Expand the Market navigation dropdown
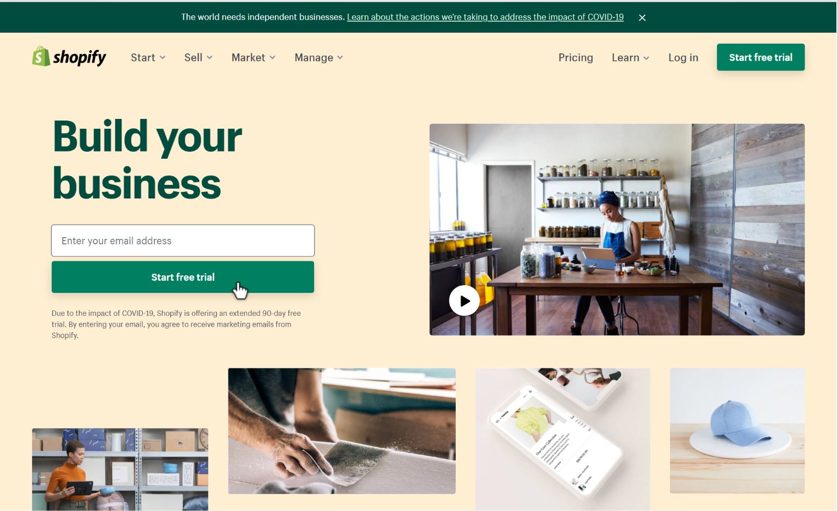Viewport: 838px width, 511px height. point(254,57)
